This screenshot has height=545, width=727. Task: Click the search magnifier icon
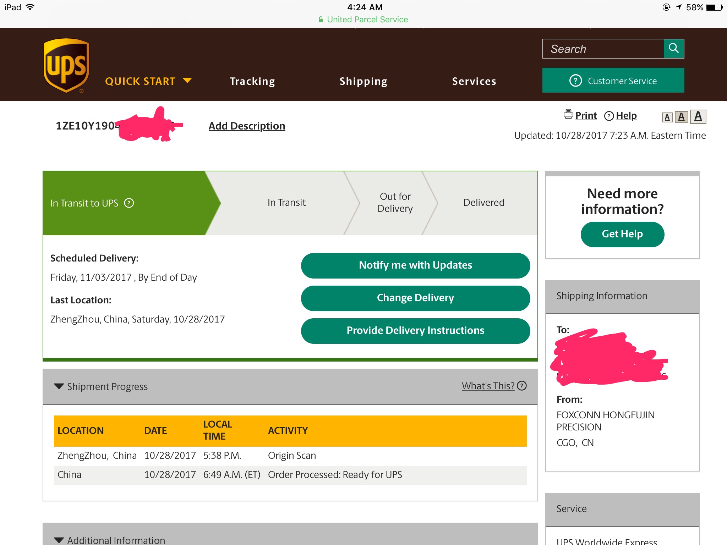pos(673,48)
